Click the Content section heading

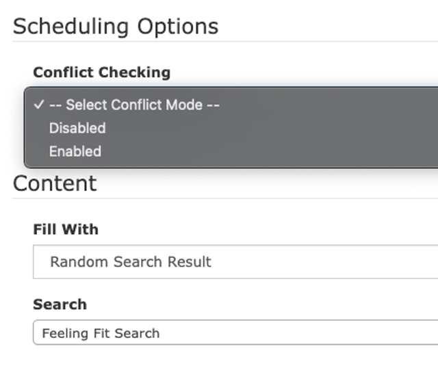point(55,183)
